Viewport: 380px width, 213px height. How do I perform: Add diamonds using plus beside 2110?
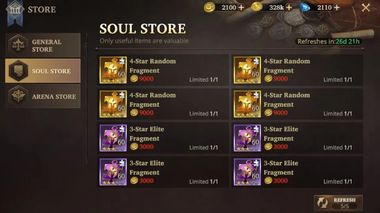pyautogui.click(x=336, y=7)
